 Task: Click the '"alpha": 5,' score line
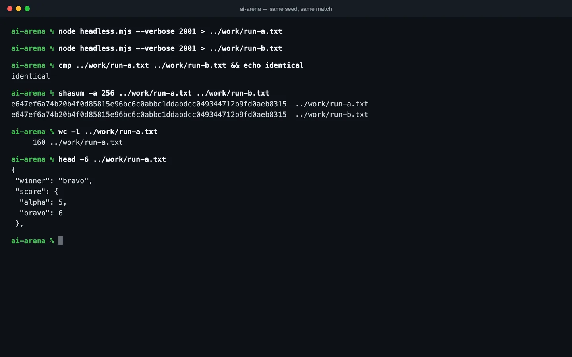coord(43,202)
